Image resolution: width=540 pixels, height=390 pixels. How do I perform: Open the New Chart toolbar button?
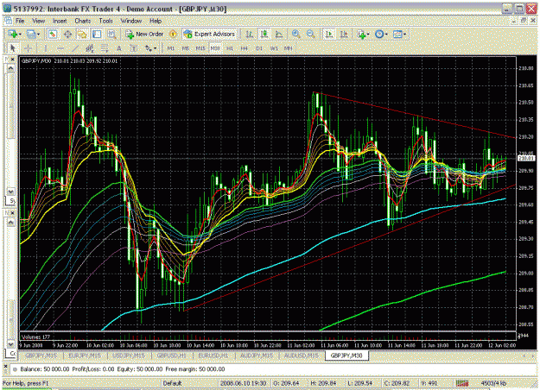pos(15,34)
